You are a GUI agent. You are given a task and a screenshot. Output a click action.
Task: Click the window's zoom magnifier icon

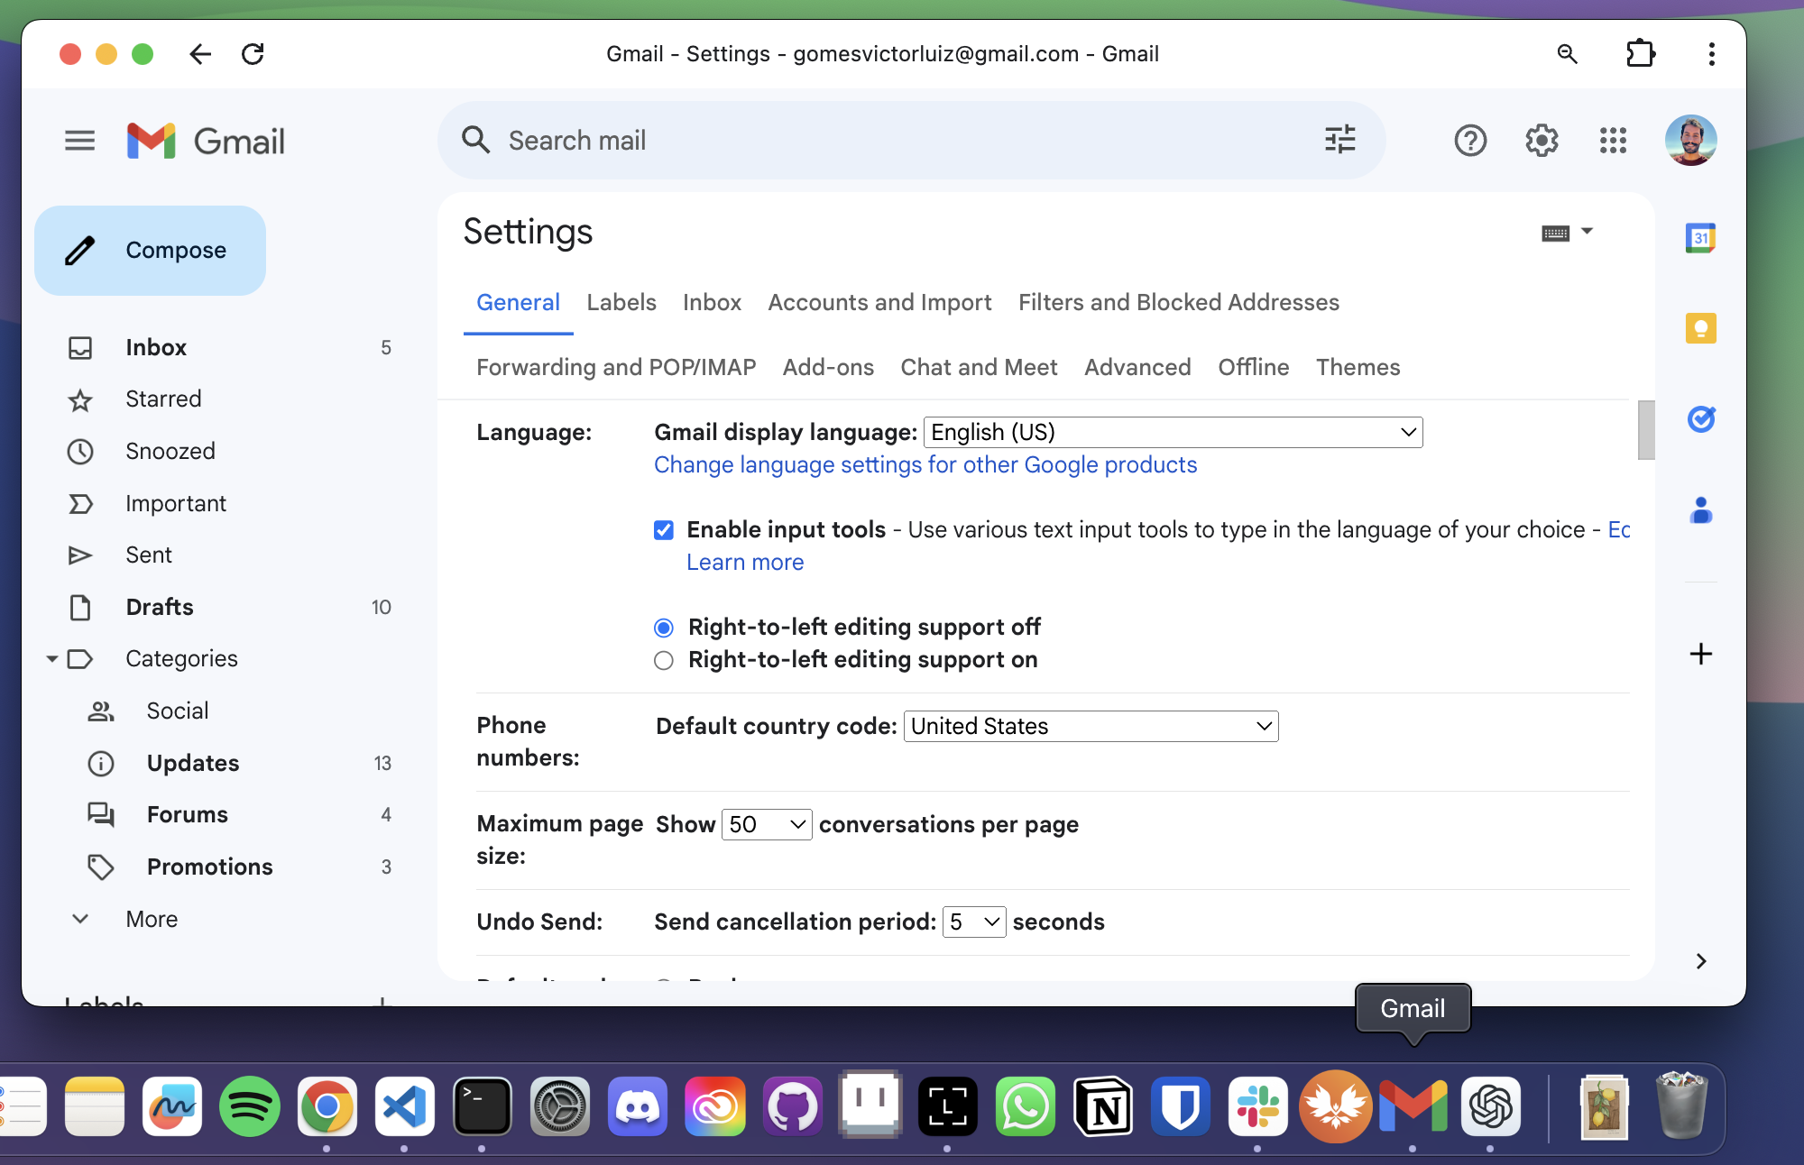coord(1568,54)
